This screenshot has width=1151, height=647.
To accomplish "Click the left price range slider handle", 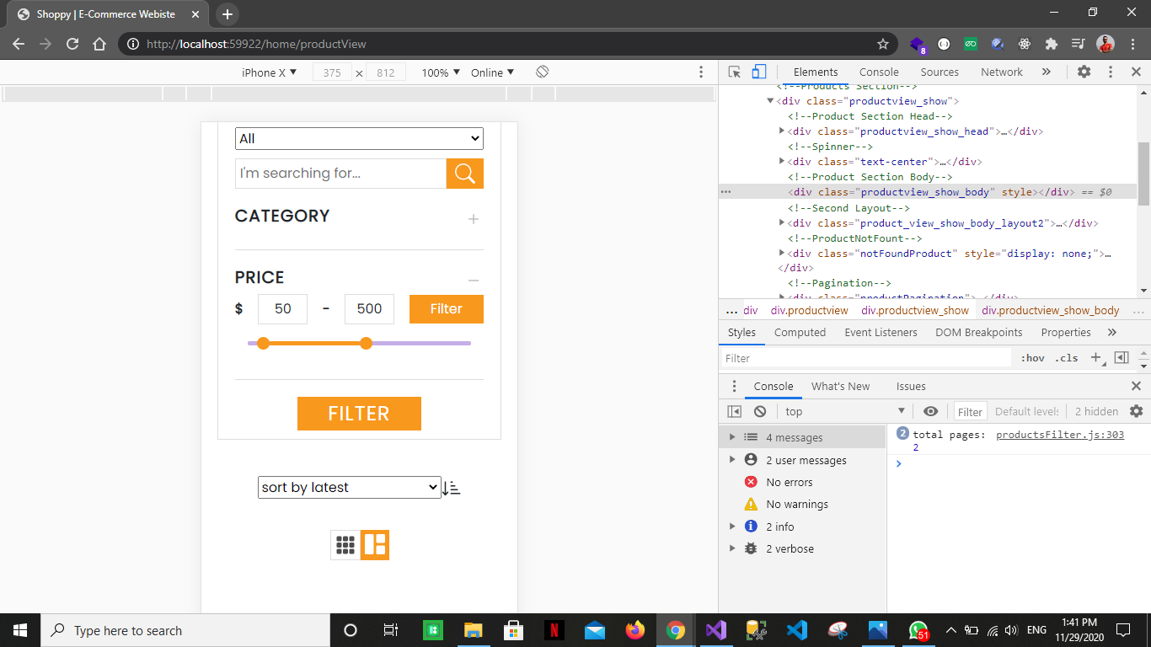I will pos(264,344).
